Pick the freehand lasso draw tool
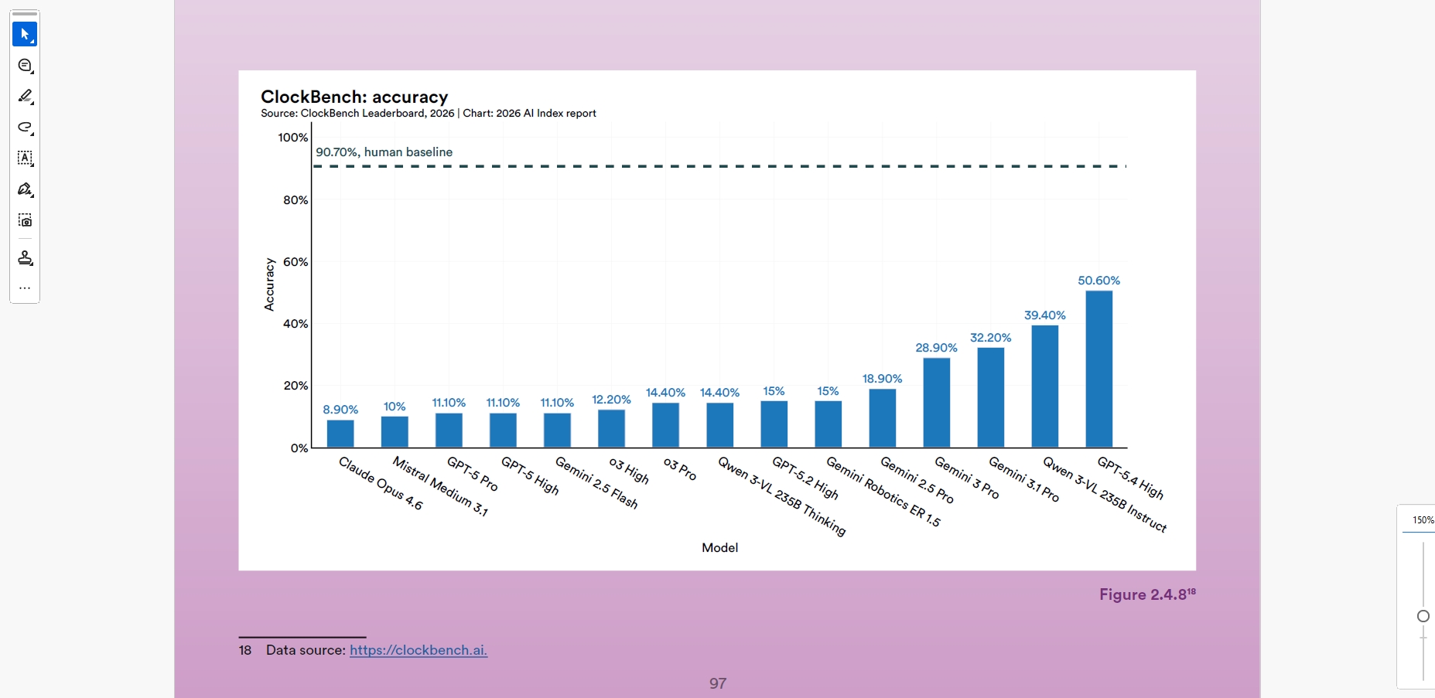The height and width of the screenshot is (698, 1435). point(25,128)
